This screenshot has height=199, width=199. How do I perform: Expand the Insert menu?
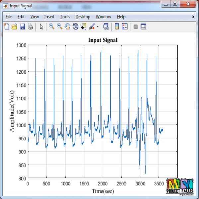coord(49,17)
